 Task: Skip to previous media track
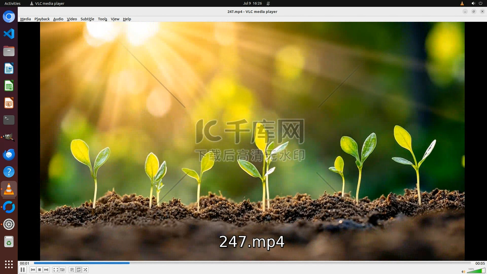(x=33, y=270)
